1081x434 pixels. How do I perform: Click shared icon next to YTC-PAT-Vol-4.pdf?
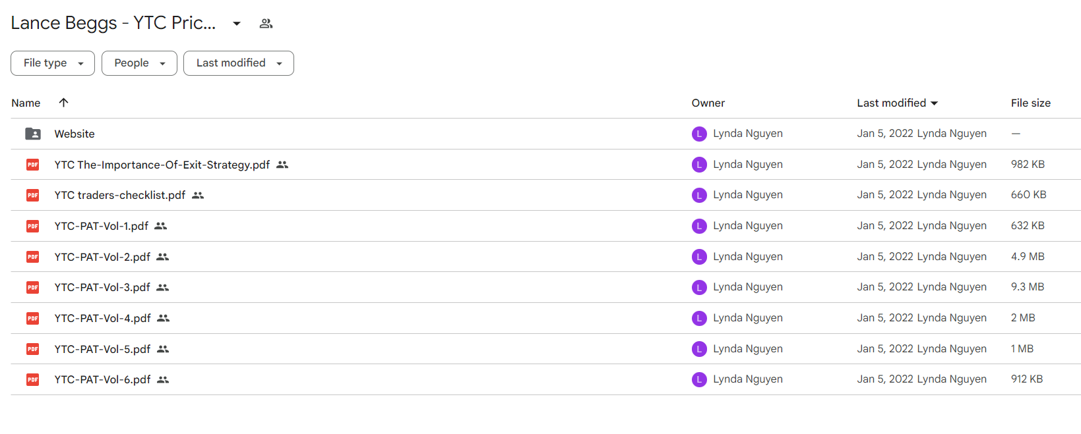[x=164, y=318]
